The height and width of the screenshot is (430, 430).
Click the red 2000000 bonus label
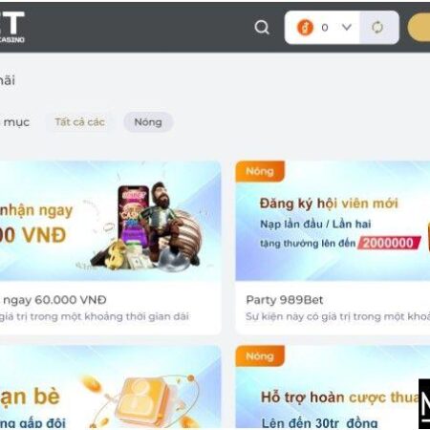(389, 243)
